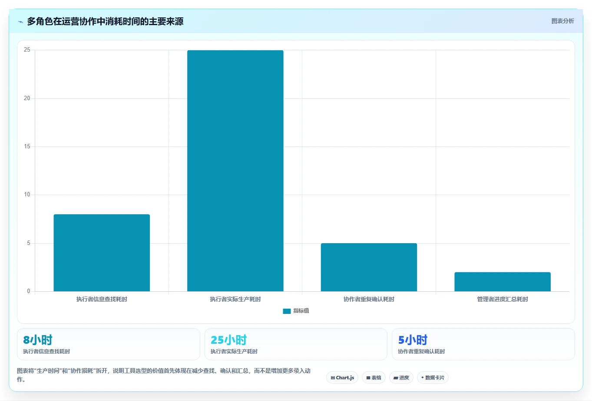Select the 5小时 data card

(x=483, y=344)
